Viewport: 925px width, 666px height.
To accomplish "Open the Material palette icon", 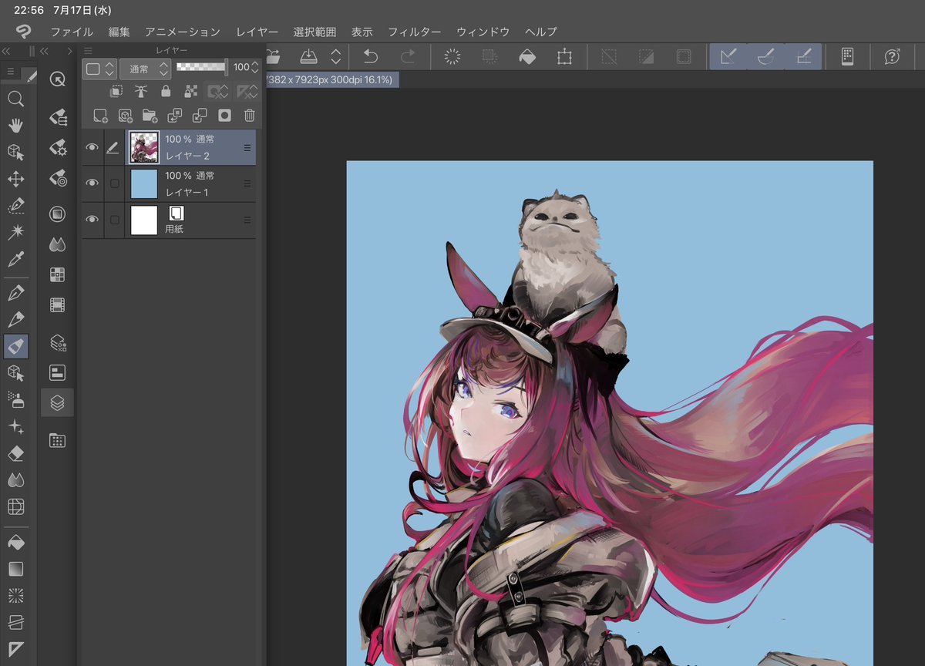I will (57, 440).
